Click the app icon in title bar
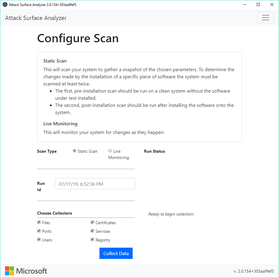Screen dimensions: 279x278 coord(5,5)
